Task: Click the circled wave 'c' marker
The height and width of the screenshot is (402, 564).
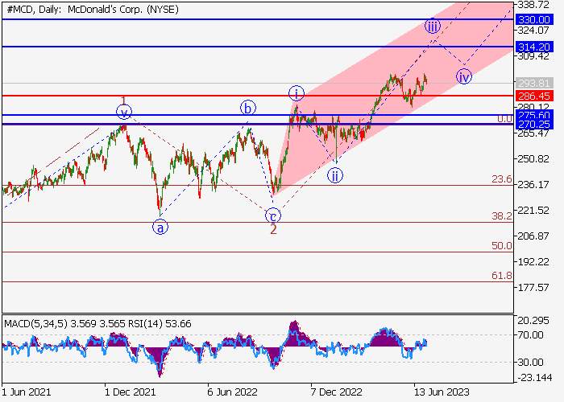Action: point(273,216)
